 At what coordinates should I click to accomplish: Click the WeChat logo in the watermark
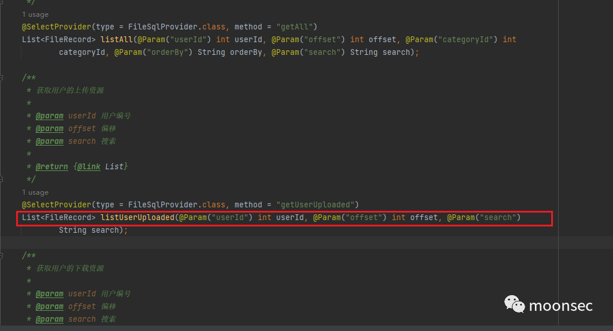click(514, 304)
